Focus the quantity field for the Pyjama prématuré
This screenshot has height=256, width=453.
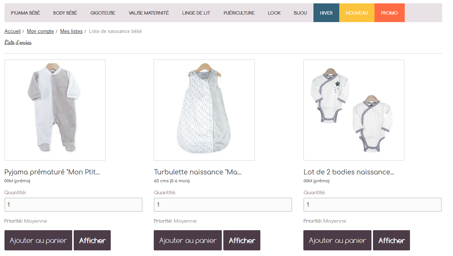(x=73, y=205)
